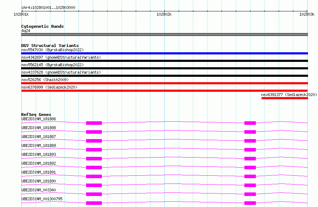Click the 102801k ruler label
This screenshot has height=207, width=318.
(21, 14)
